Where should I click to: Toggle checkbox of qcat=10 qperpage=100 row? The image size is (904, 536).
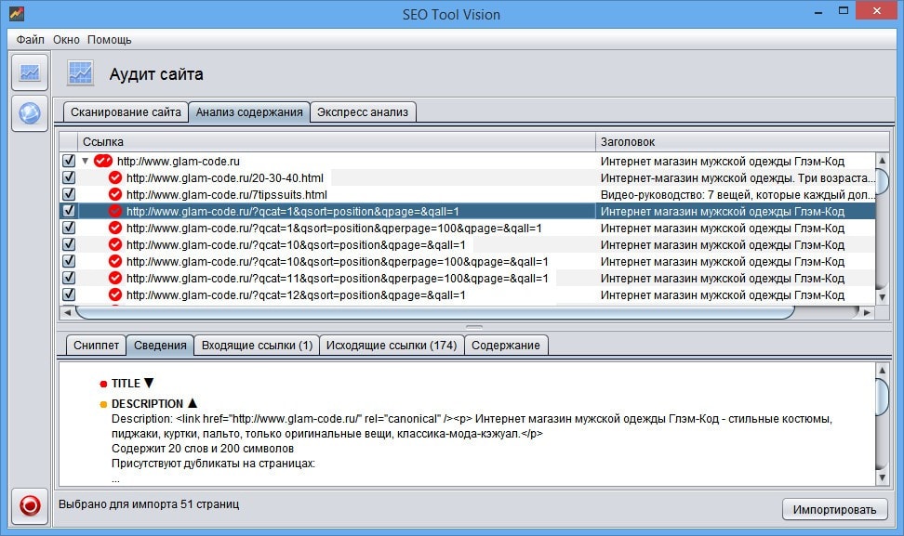[69, 261]
